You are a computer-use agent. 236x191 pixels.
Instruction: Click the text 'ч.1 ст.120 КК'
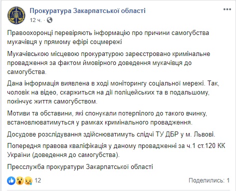pos(206,146)
